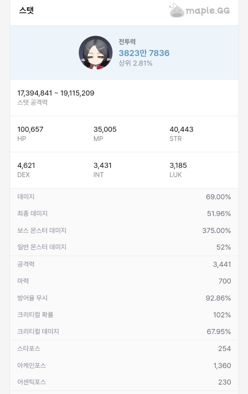Viewport: 248px width, 394px height.
Task: Click the maple.GG slime logo icon
Action: point(176,11)
